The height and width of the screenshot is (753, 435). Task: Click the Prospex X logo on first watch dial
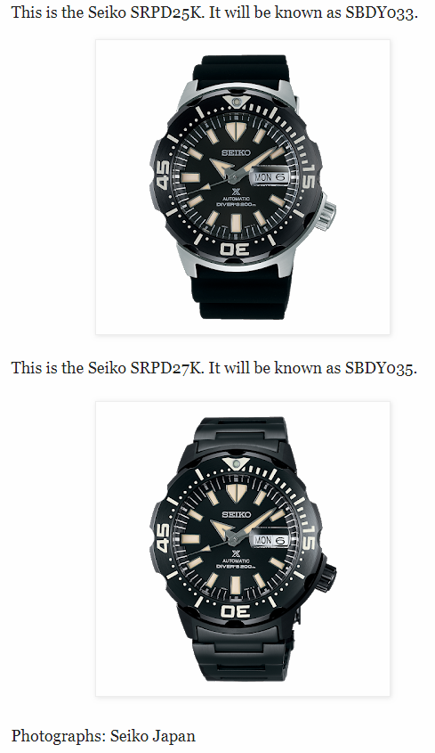(236, 192)
